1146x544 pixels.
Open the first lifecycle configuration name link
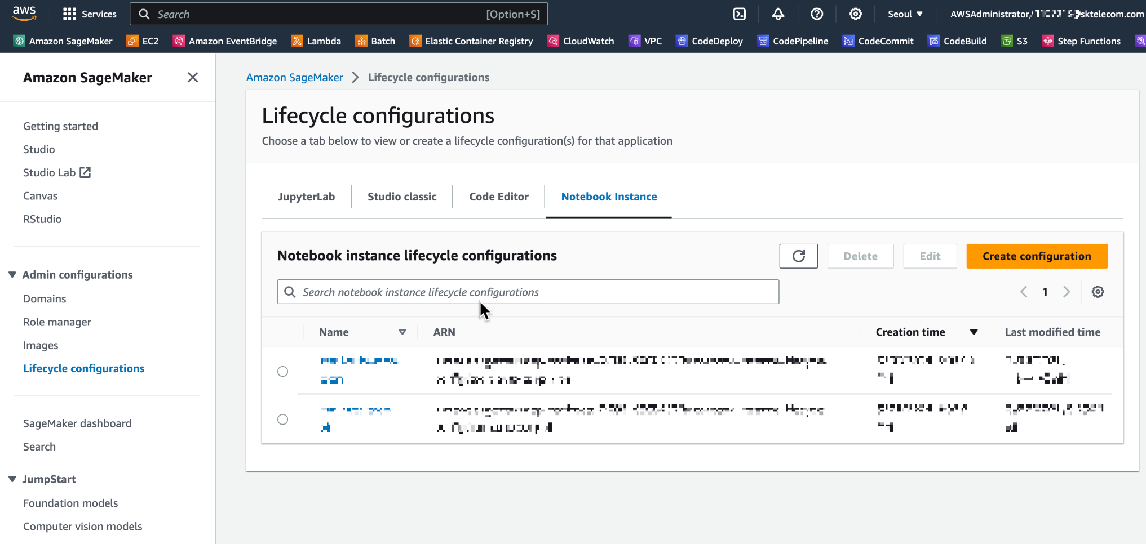point(359,369)
